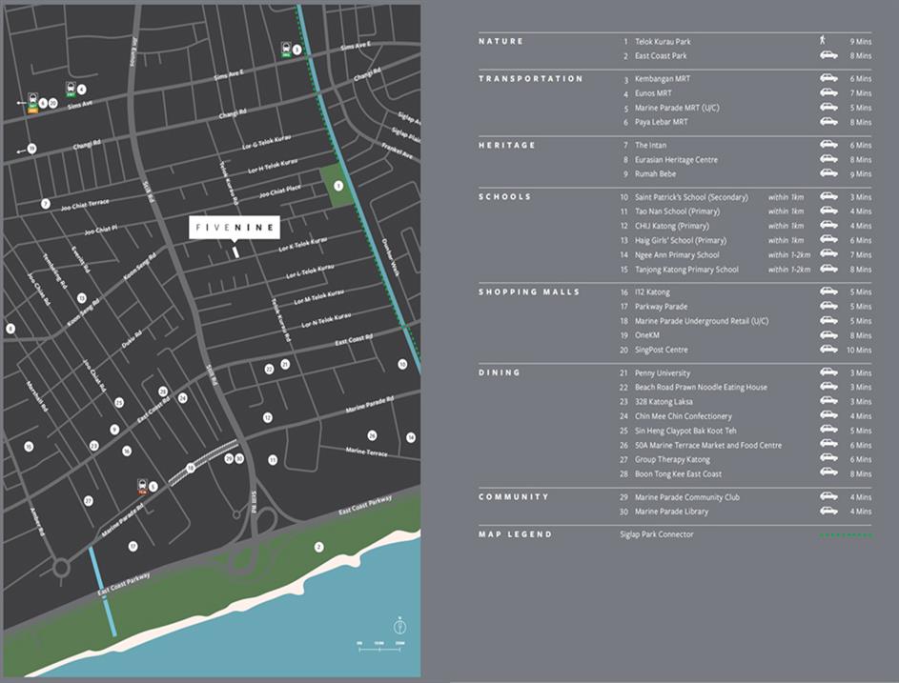Click the Eunos MRT train icon on map
The width and height of the screenshot is (899, 683).
(x=70, y=89)
